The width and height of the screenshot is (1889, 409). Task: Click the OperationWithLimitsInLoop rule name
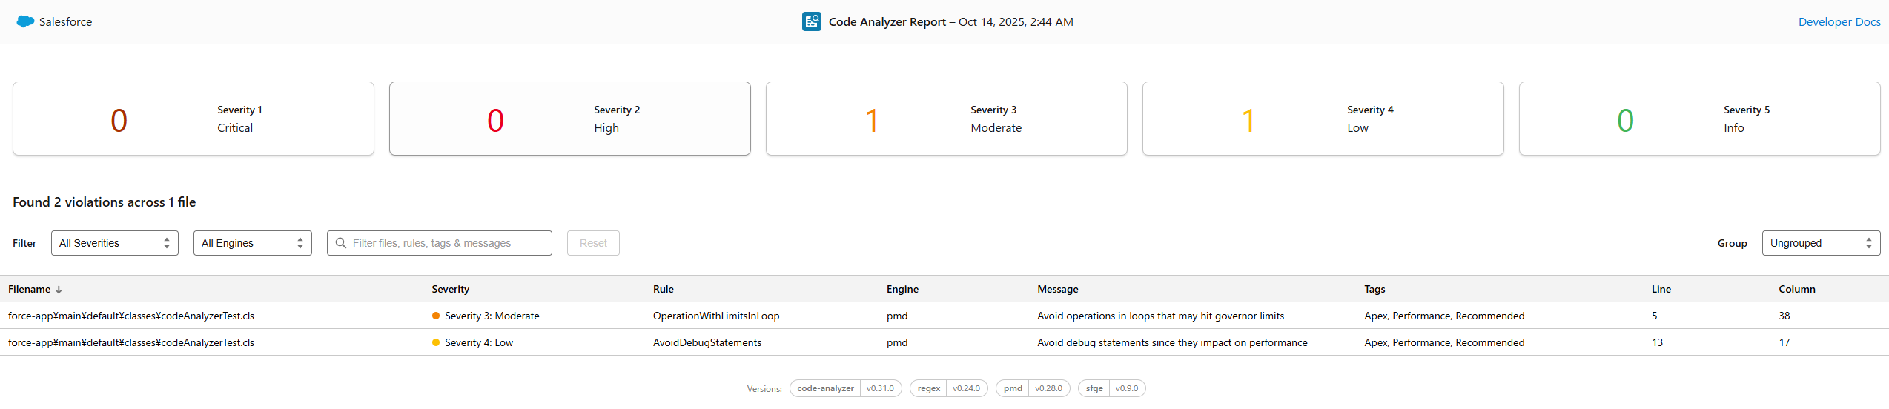(715, 316)
